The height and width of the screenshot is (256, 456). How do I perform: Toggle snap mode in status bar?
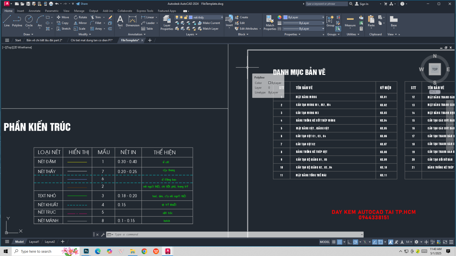[x=340, y=242]
